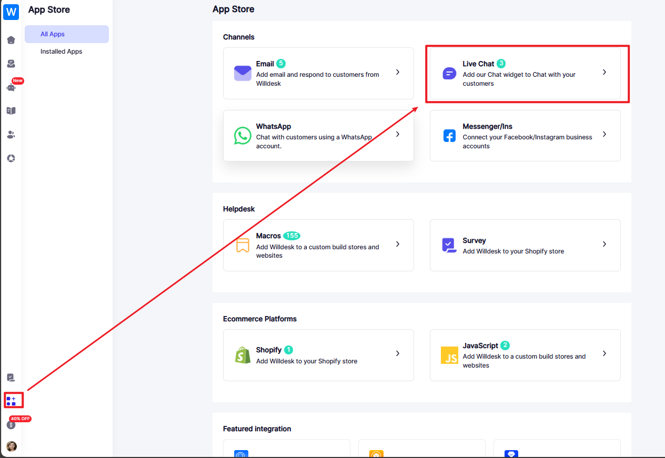Image resolution: width=665 pixels, height=458 pixels.
Task: Open the Survey title link
Action: click(475, 240)
